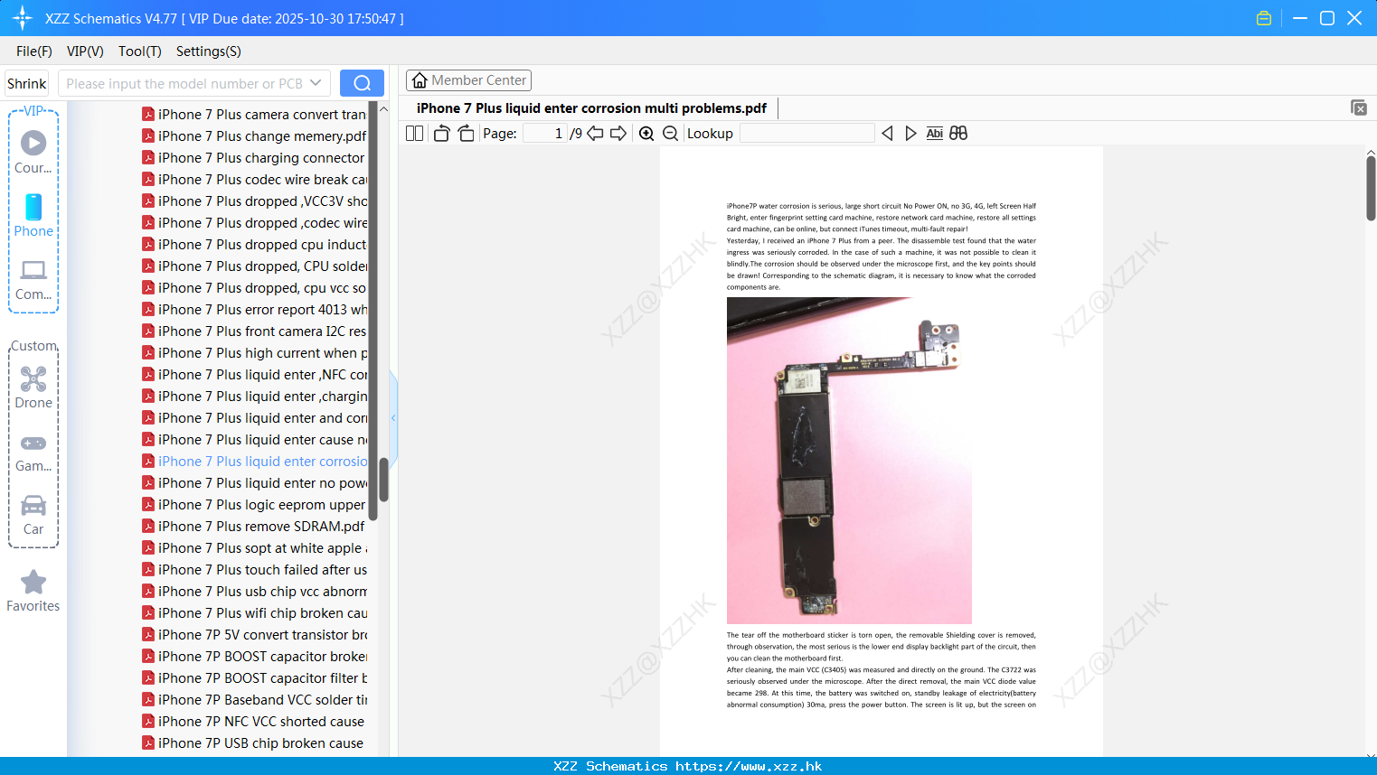Open iPhone 7 Plus codec wire break file

coord(254,179)
